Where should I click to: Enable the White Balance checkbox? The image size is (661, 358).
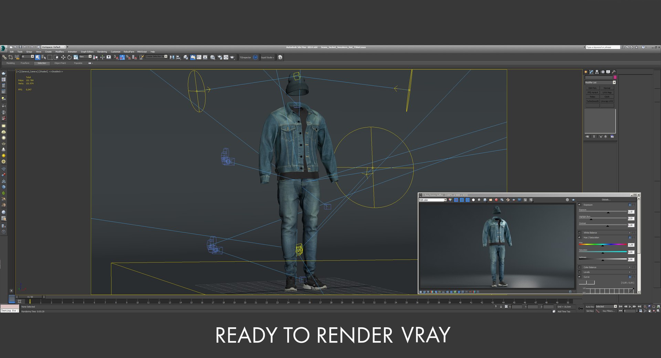[x=579, y=233]
